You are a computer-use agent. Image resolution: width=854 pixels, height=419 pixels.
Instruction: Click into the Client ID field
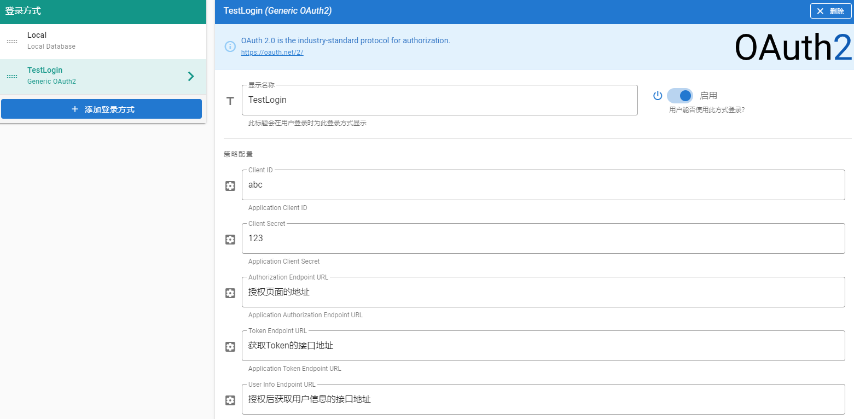pos(543,185)
